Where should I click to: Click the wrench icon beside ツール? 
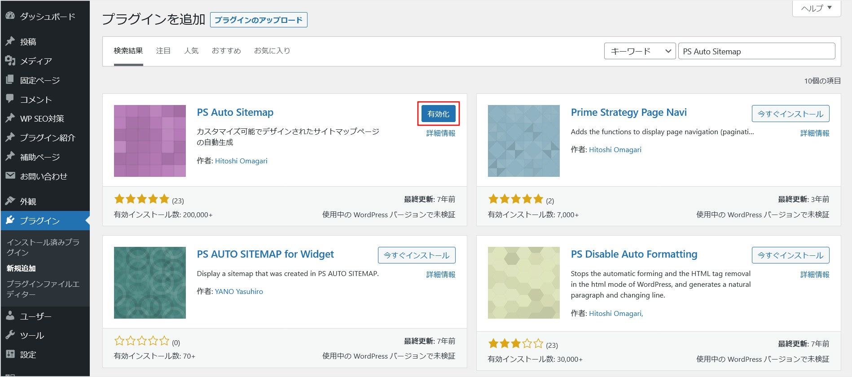(x=10, y=335)
